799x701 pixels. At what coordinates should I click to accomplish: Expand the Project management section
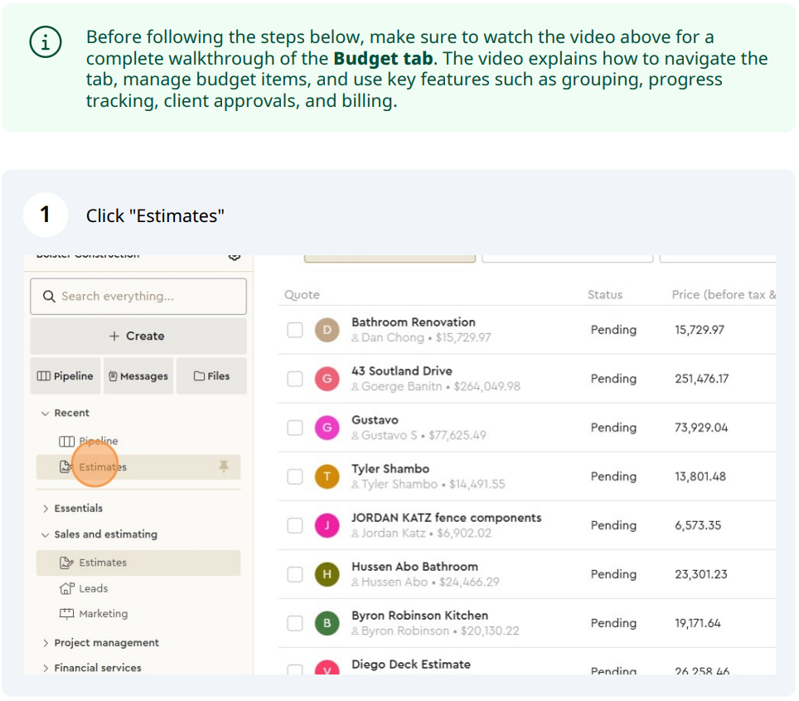point(46,643)
